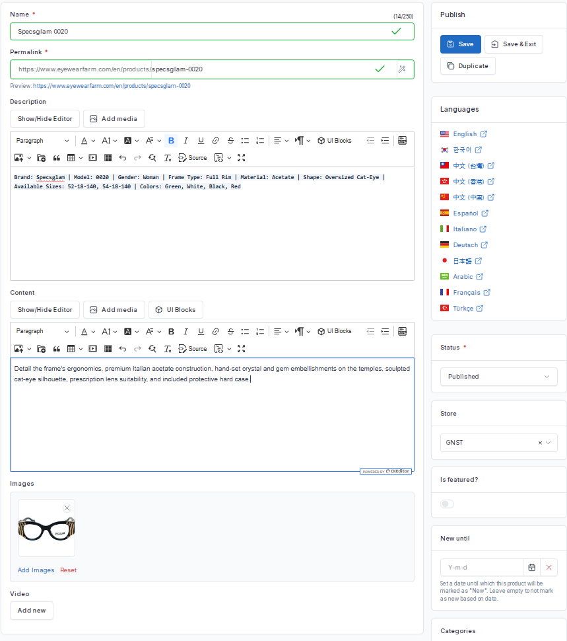The image size is (567, 641).
Task: Clear the New until date field
Action: [x=549, y=568]
